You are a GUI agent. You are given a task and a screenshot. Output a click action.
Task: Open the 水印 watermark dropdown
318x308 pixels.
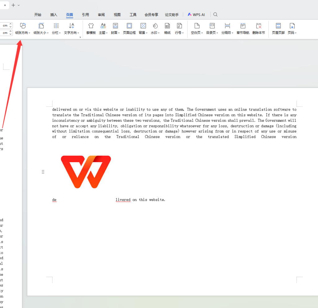(155, 28)
